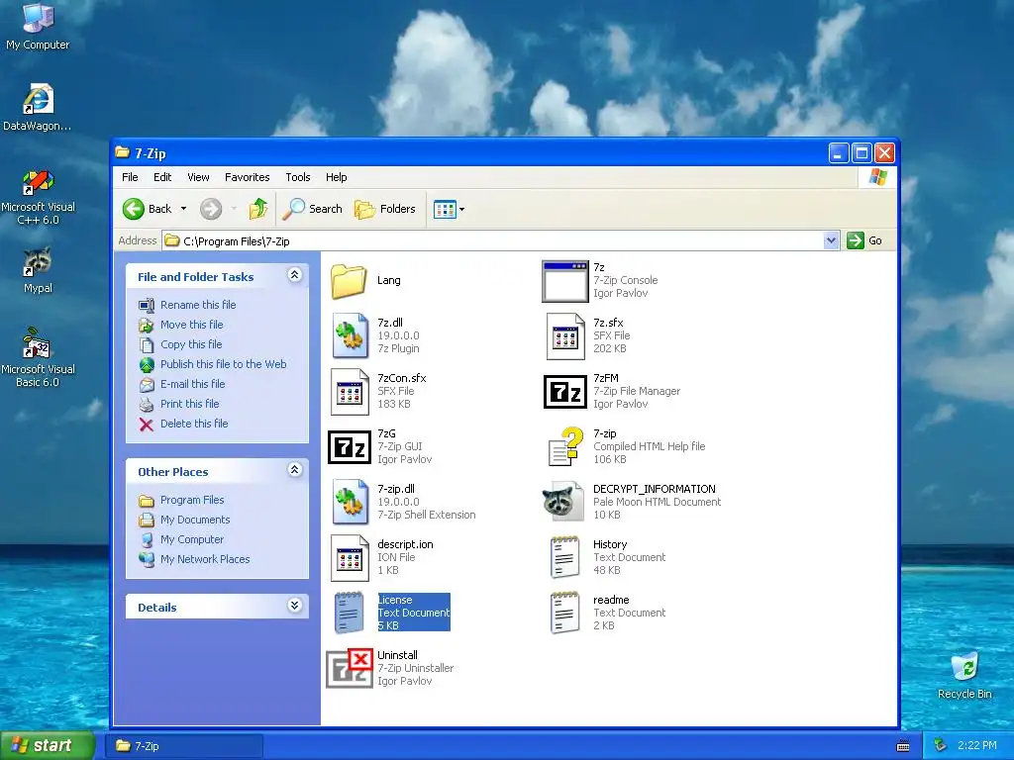Select the descript.ion file icon

pos(350,557)
